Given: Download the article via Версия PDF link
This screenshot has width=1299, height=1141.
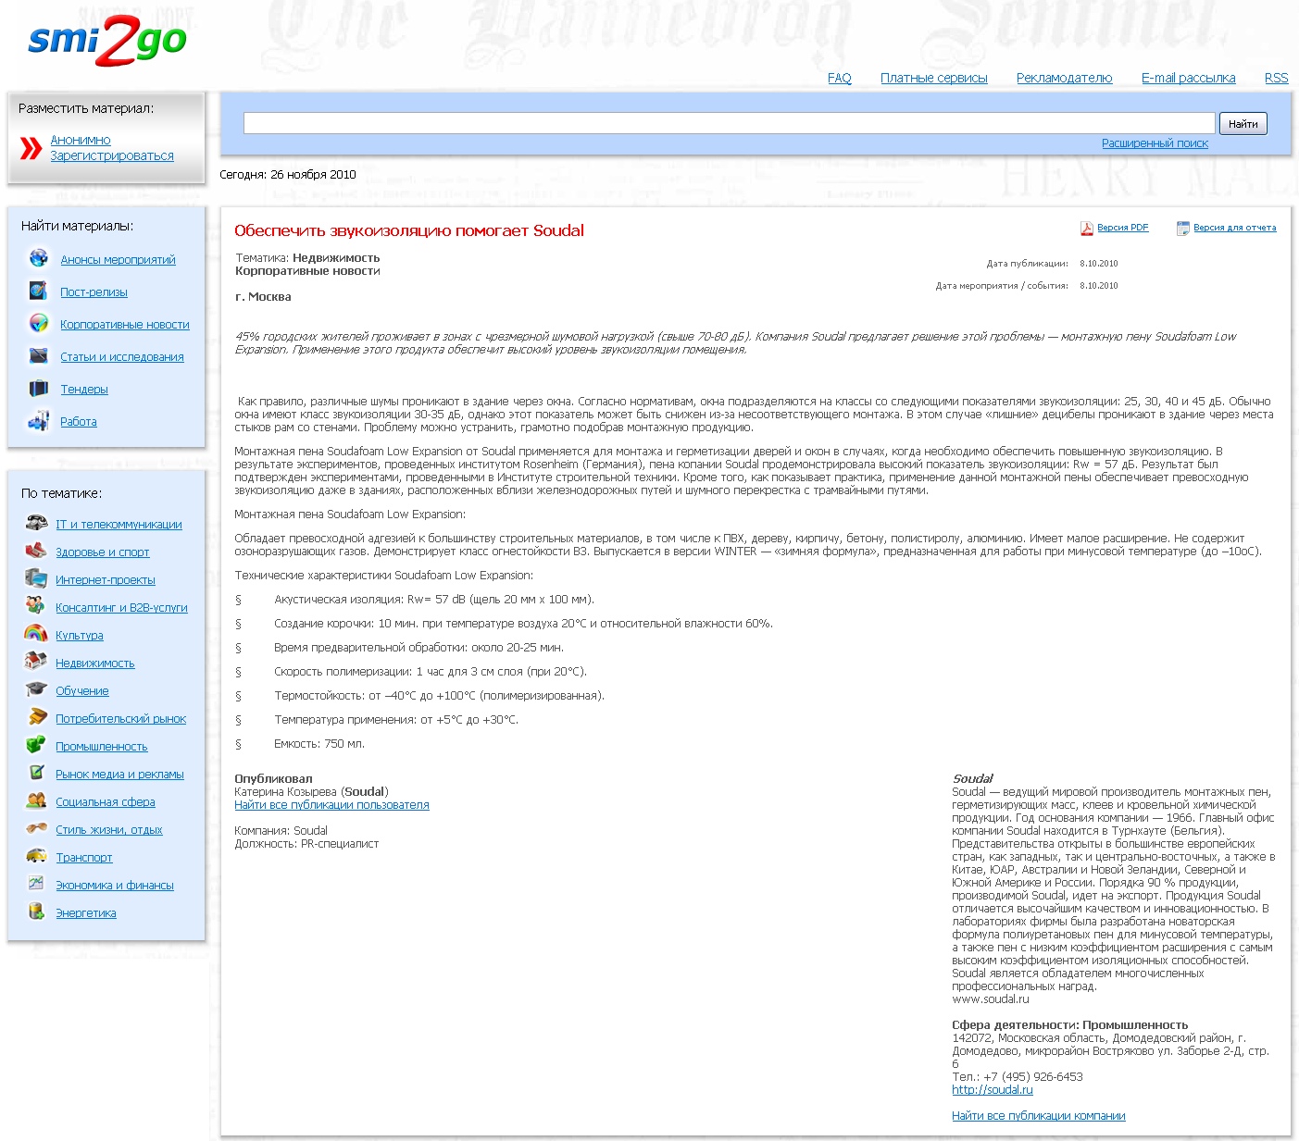Looking at the screenshot, I should coord(1123,228).
